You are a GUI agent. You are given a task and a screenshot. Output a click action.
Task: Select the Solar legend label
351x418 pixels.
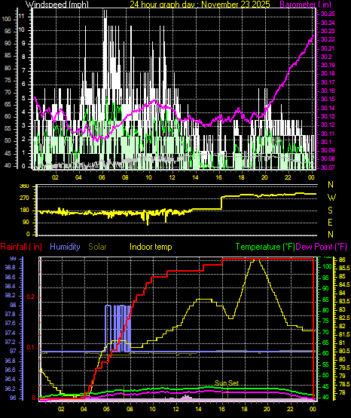tap(97, 247)
